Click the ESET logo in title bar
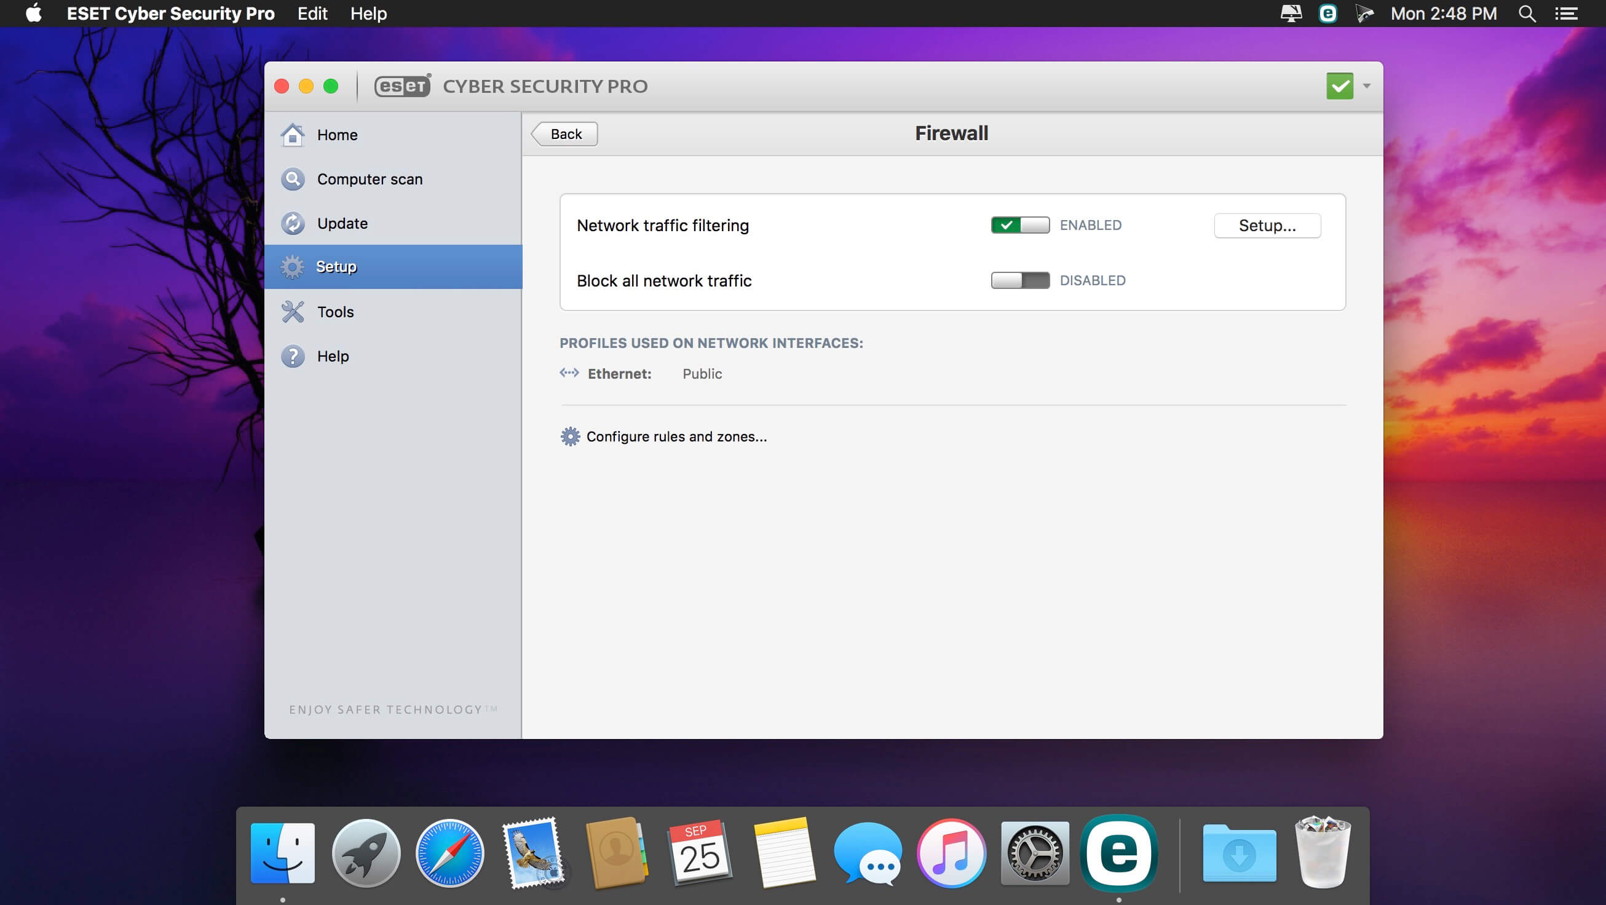1606x905 pixels. pyautogui.click(x=402, y=85)
